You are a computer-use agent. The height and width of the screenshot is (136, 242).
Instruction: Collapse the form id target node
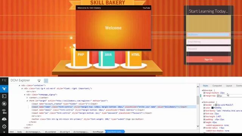pos(27,101)
